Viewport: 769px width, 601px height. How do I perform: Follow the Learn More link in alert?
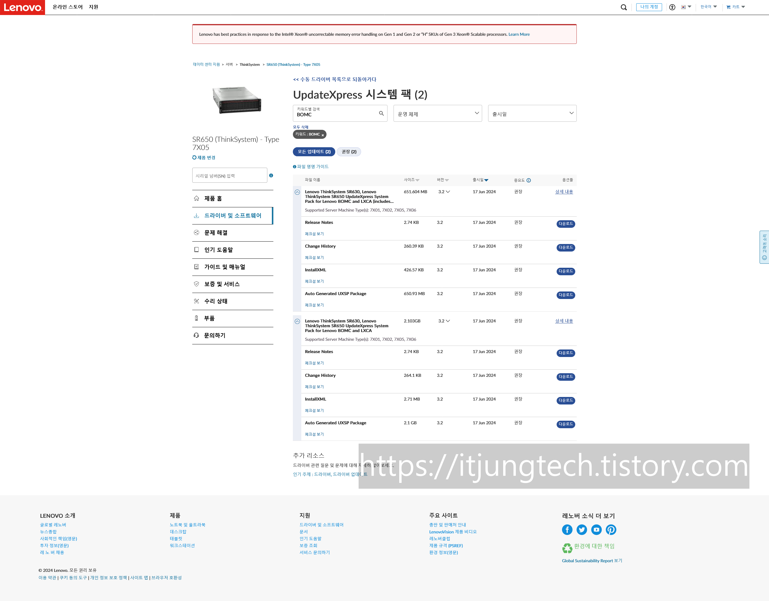[x=519, y=34]
